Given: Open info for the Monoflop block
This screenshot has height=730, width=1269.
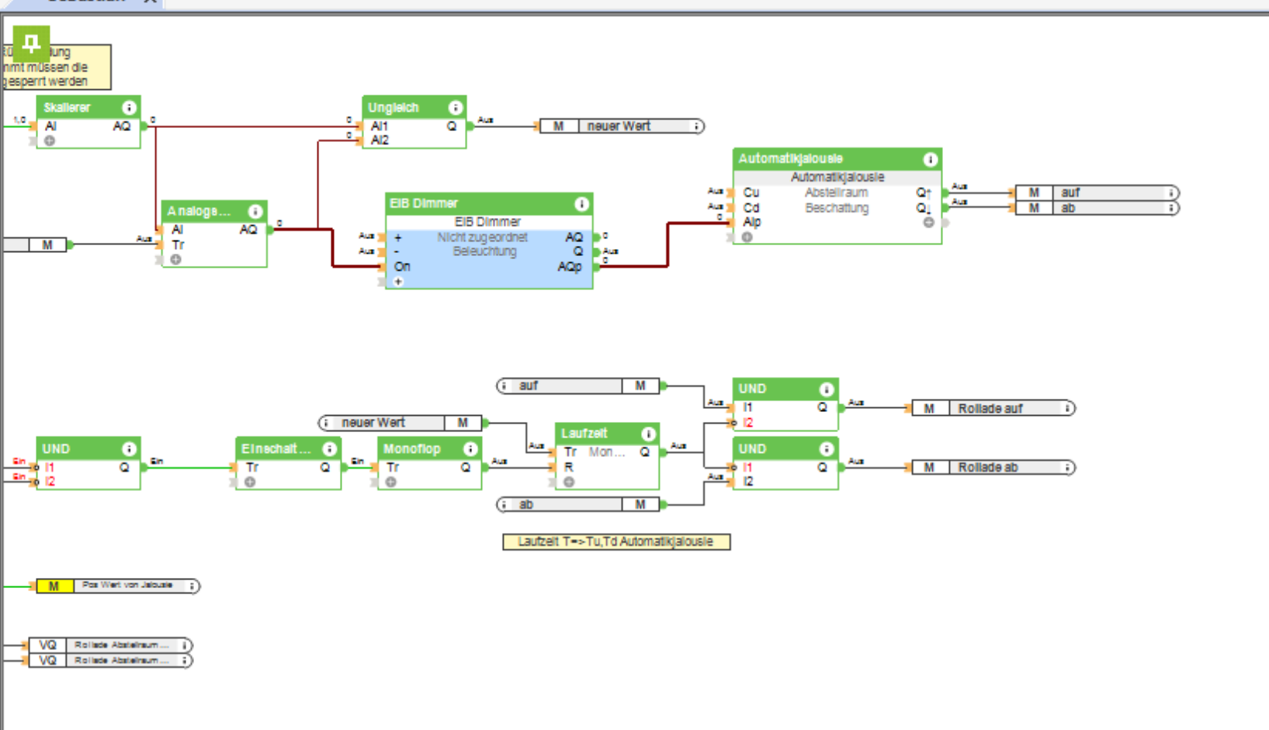Looking at the screenshot, I should point(470,448).
